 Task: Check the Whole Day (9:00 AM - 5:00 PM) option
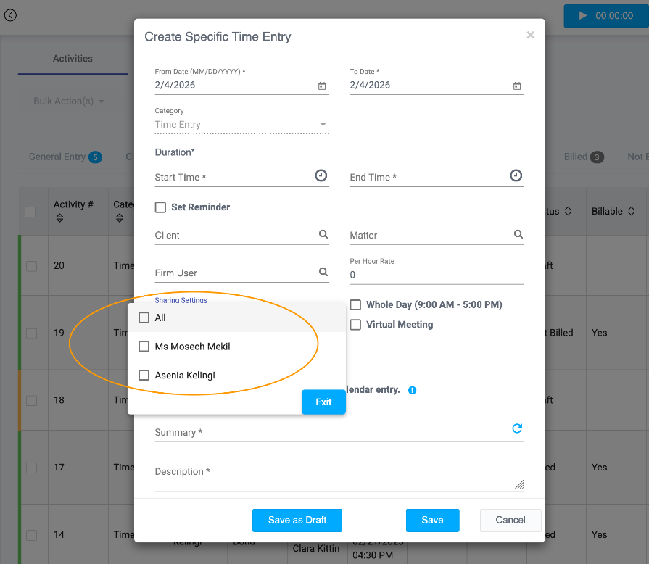355,304
